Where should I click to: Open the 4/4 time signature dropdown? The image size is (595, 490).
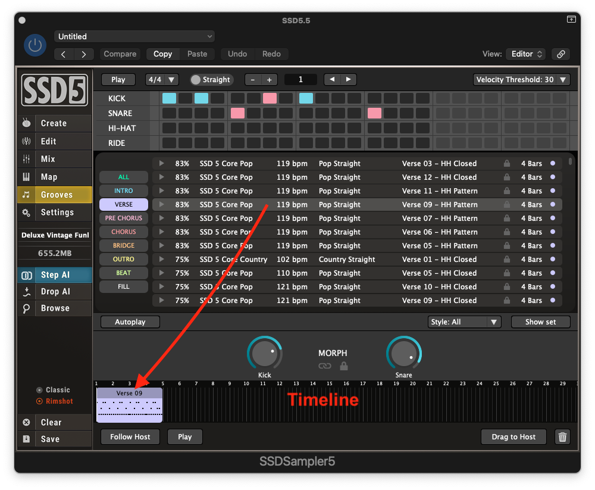pos(162,80)
